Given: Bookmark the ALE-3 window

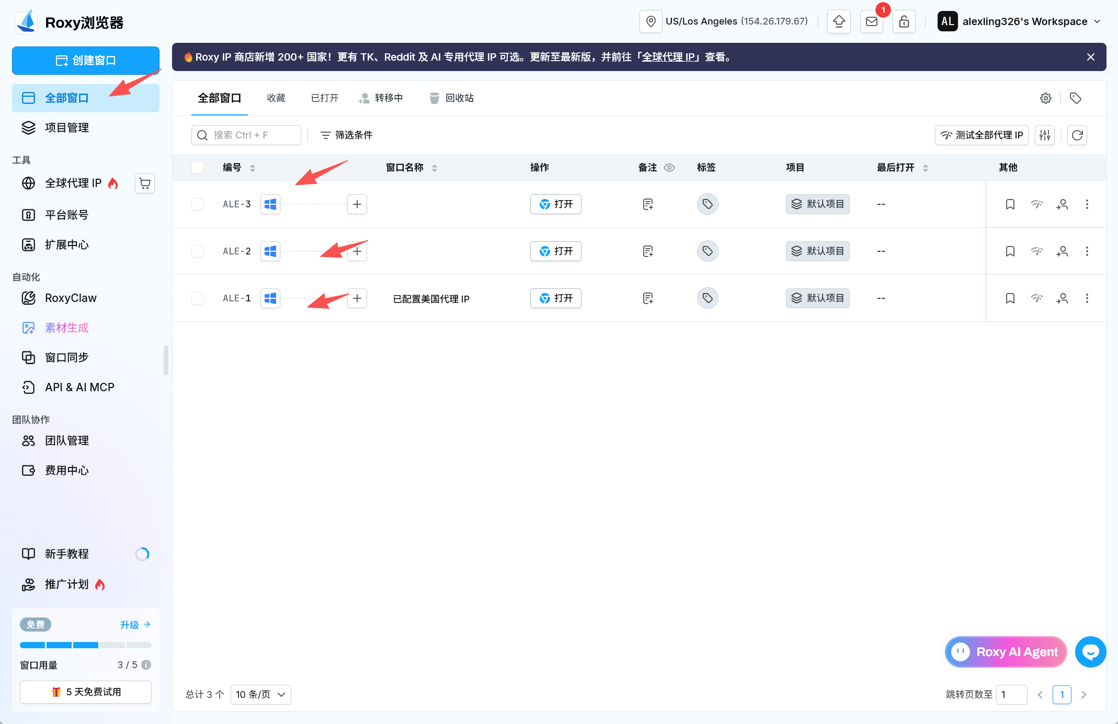Looking at the screenshot, I should click(1010, 204).
